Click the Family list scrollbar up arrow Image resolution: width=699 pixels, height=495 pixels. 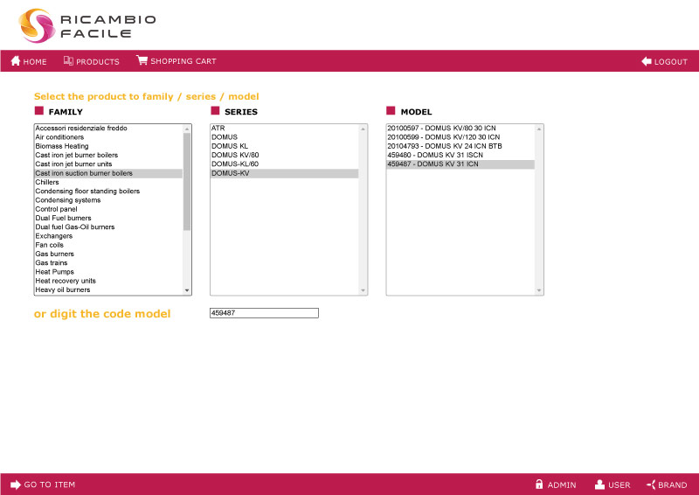pyautogui.click(x=187, y=129)
